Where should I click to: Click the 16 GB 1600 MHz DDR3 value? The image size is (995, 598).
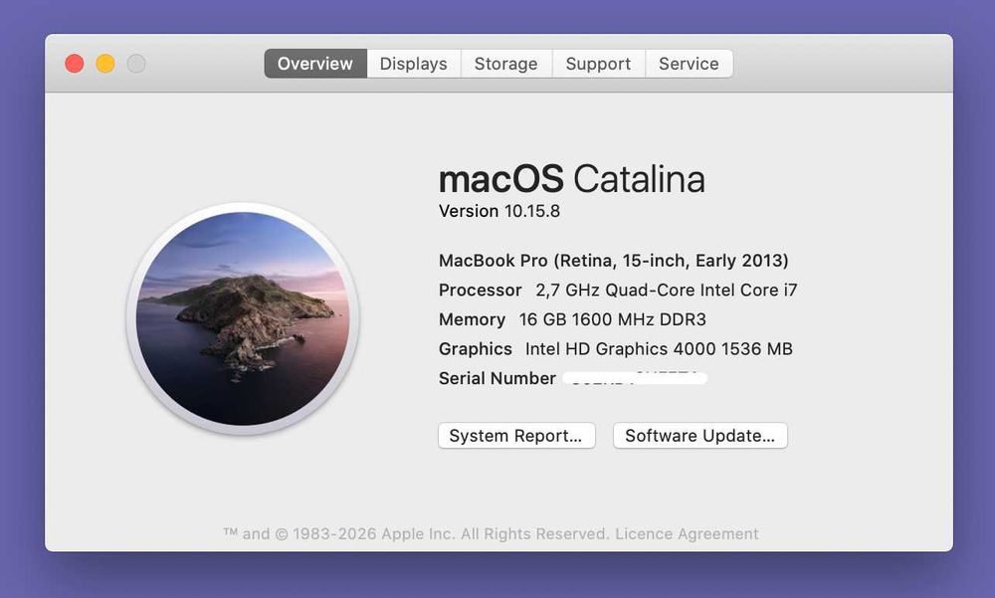(612, 319)
